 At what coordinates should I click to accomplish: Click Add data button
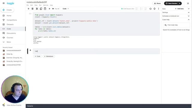(x=179, y=9)
